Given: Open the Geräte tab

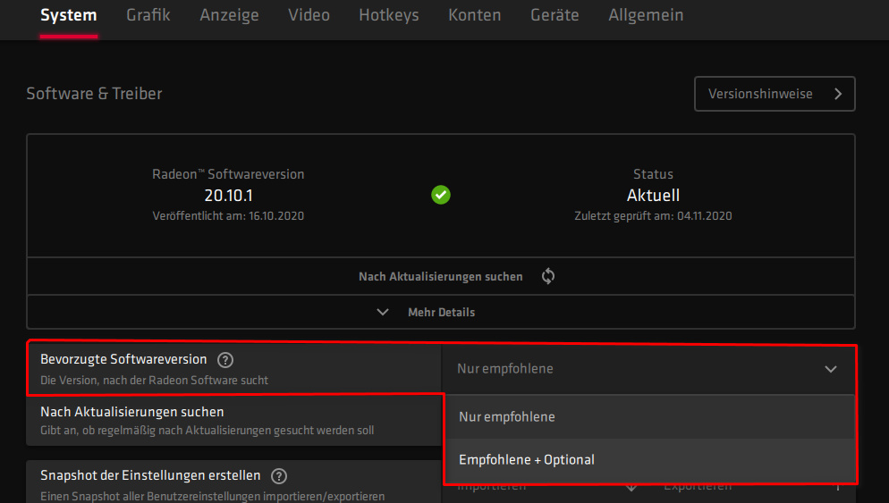Looking at the screenshot, I should pos(555,15).
